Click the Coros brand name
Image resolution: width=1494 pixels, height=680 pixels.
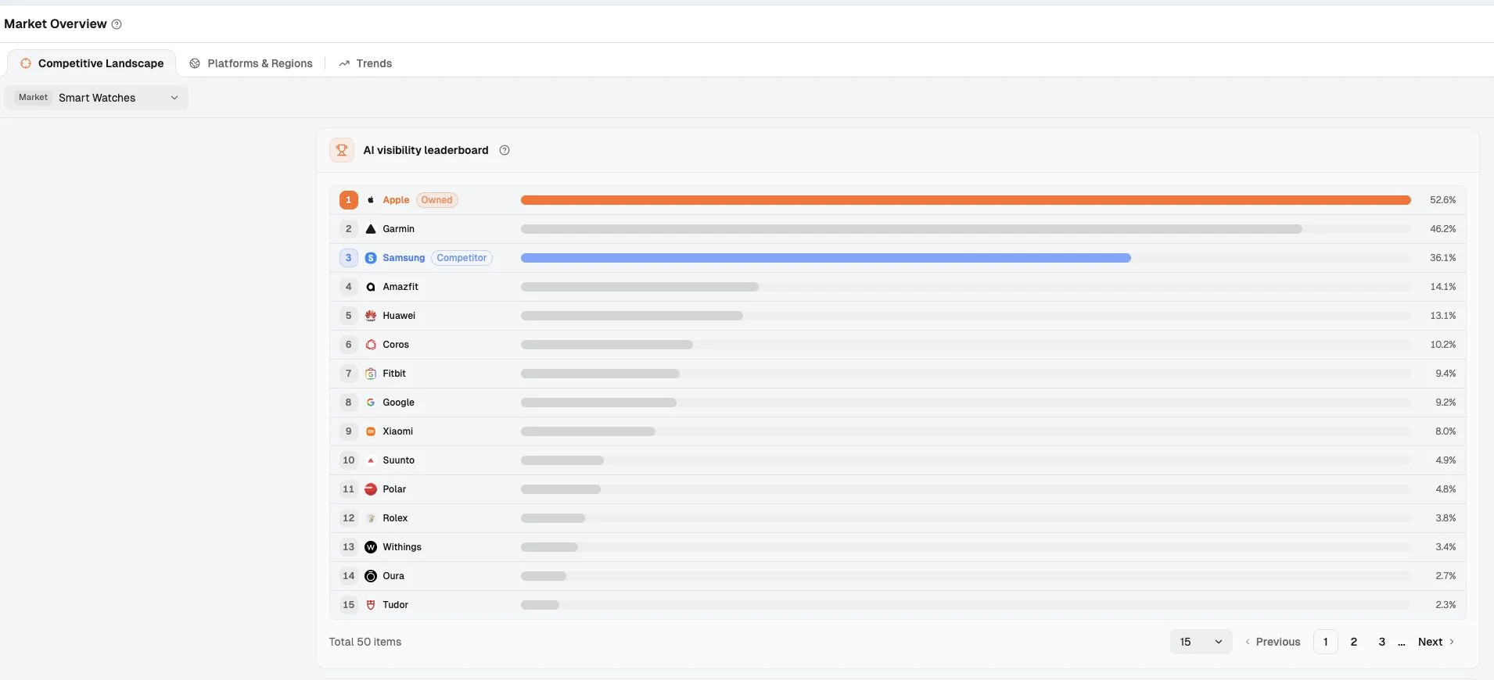(x=396, y=345)
